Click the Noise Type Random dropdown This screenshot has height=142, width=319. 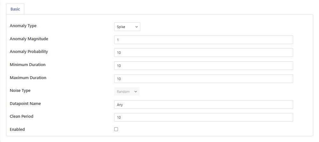[126, 92]
